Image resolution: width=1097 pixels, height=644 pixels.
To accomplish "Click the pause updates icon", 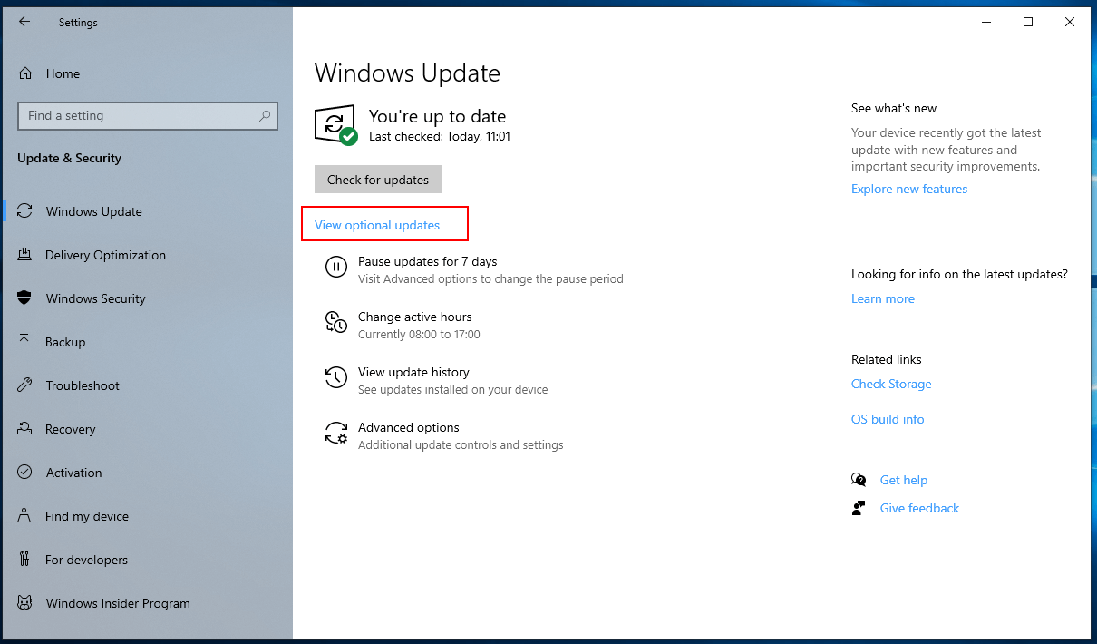I will 335,267.
